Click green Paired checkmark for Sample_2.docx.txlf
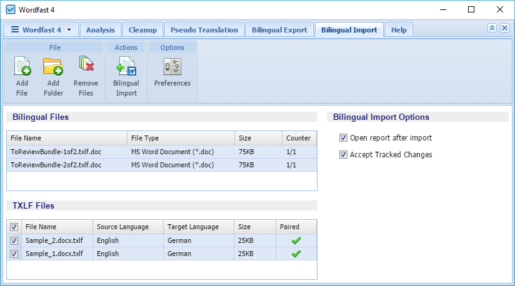The image size is (515, 286). tap(296, 241)
